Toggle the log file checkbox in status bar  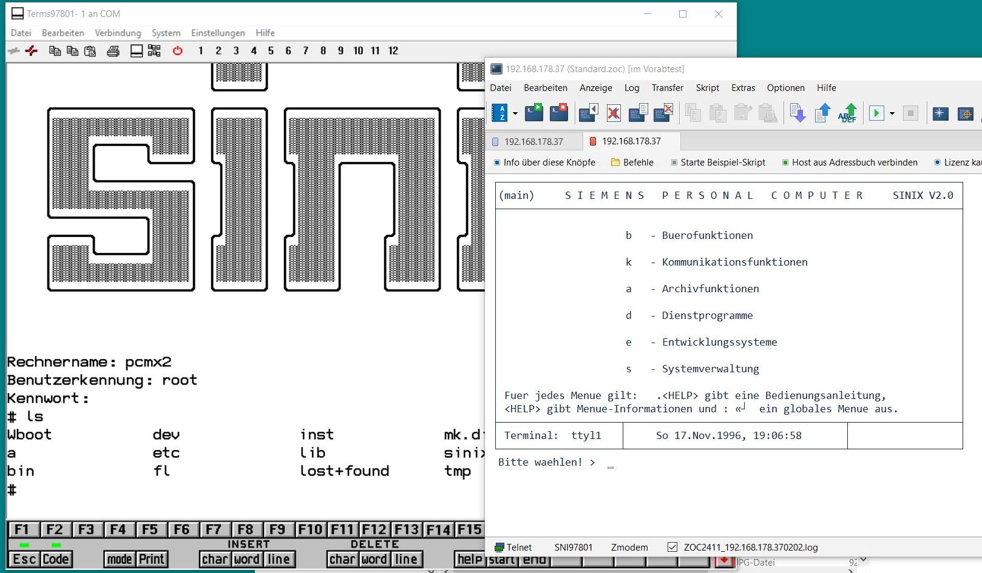click(x=672, y=547)
